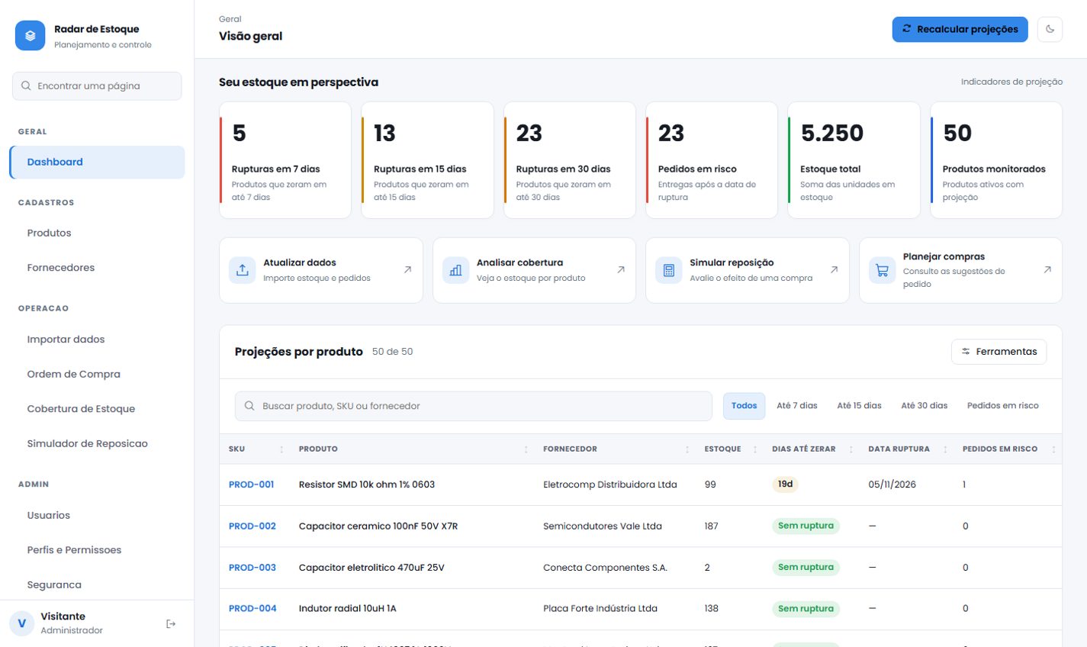Click the Rupturas em 7 dias card
The width and height of the screenshot is (1087, 647).
[285, 160]
